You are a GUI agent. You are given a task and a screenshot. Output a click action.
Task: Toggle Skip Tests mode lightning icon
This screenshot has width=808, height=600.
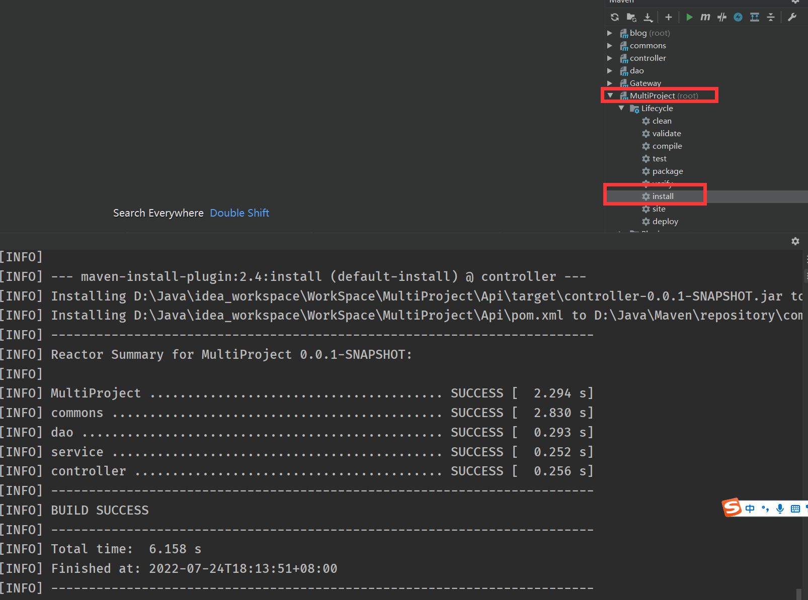pos(738,17)
